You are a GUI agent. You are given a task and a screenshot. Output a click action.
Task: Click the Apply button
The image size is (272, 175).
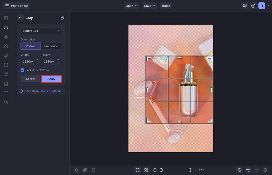51,79
